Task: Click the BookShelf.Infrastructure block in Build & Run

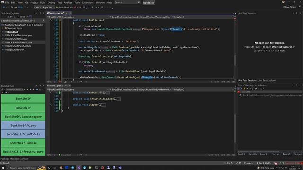Action: coord(23,152)
